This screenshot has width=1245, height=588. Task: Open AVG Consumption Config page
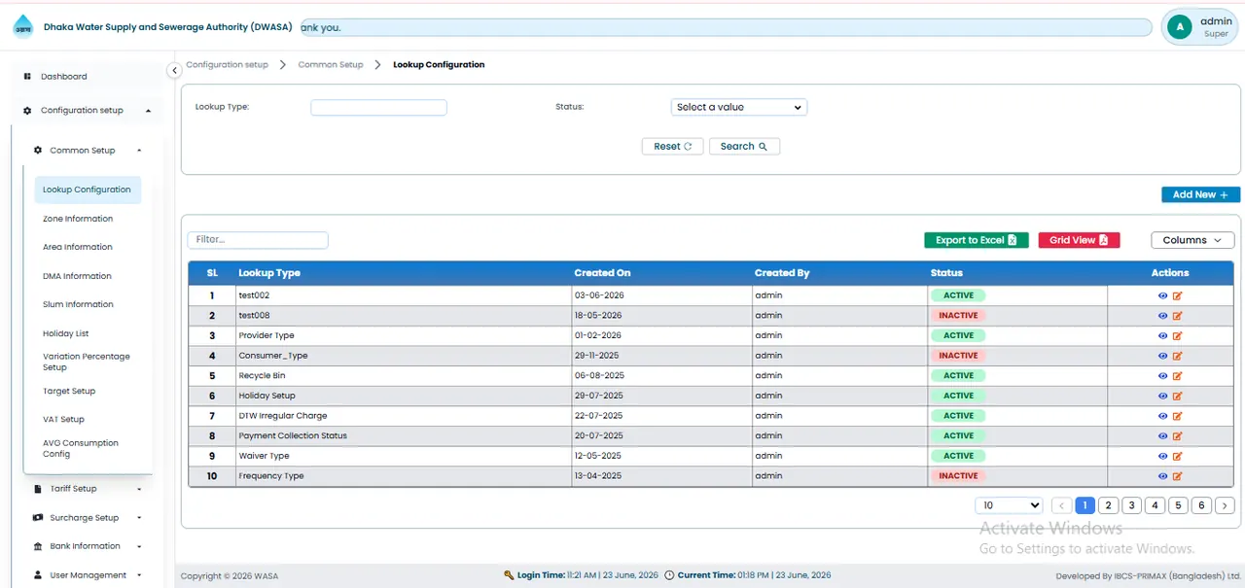coord(81,448)
